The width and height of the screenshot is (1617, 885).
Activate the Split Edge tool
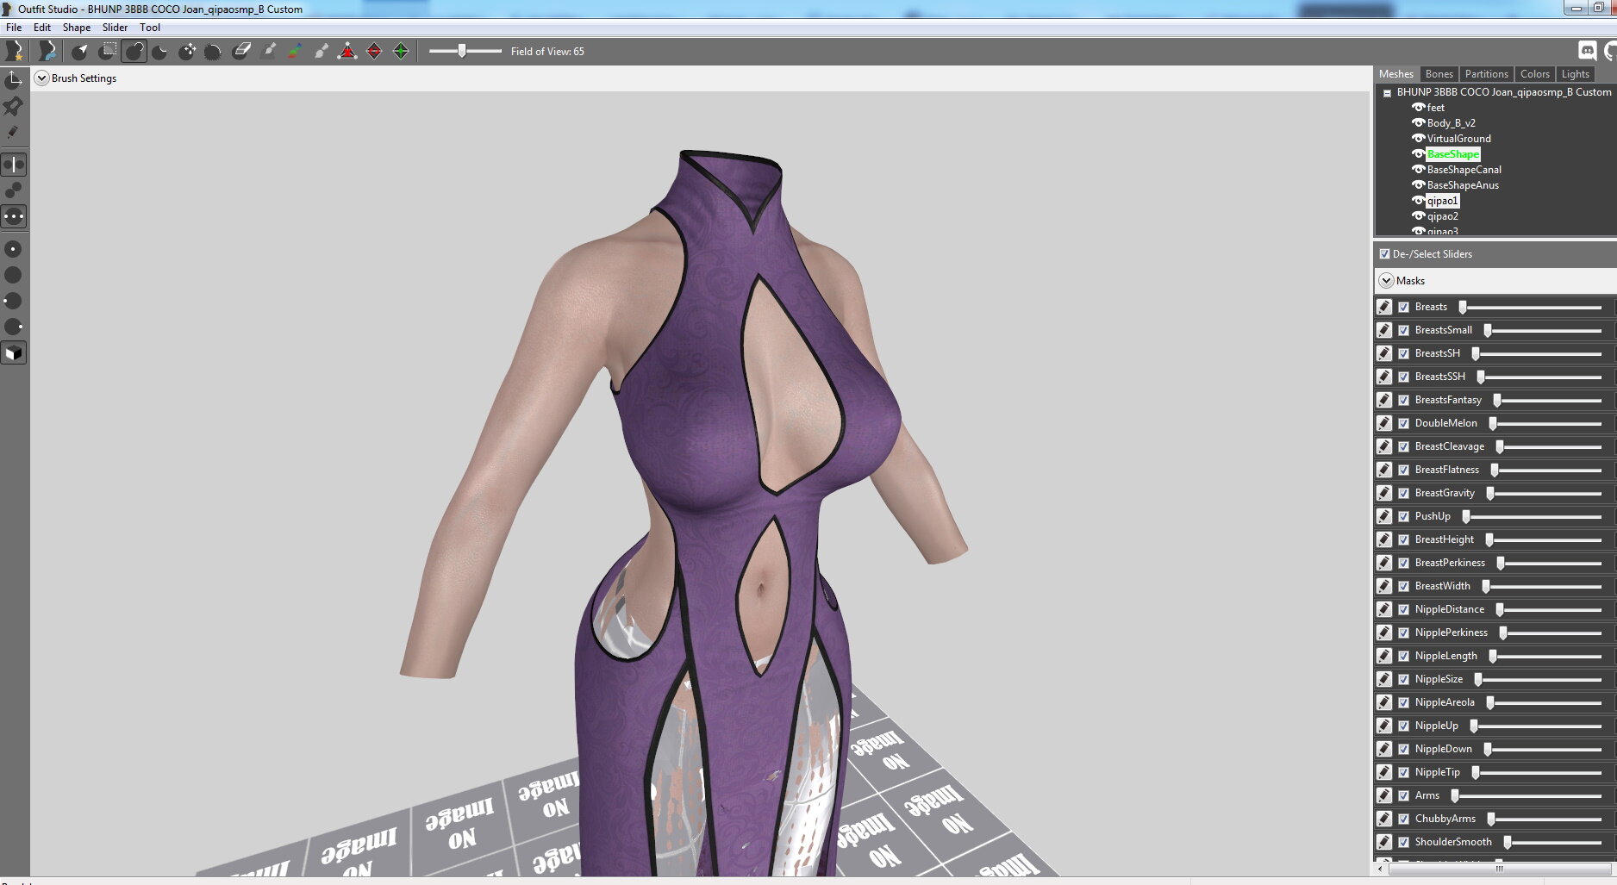(401, 52)
